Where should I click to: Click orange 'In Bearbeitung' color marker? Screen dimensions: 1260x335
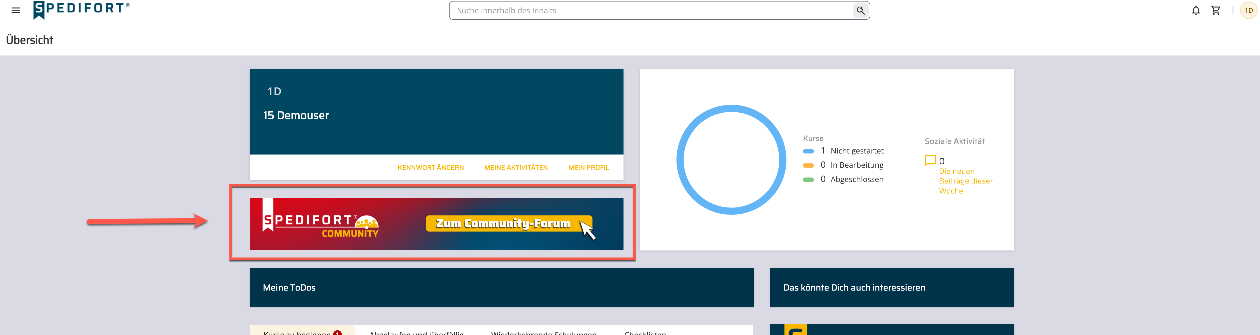[x=808, y=165]
